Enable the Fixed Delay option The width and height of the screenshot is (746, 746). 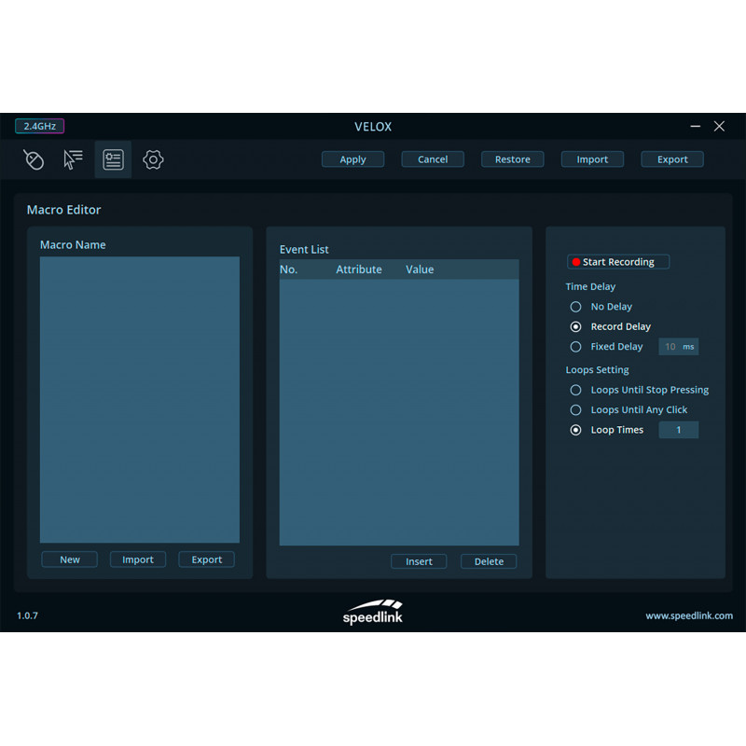[575, 347]
